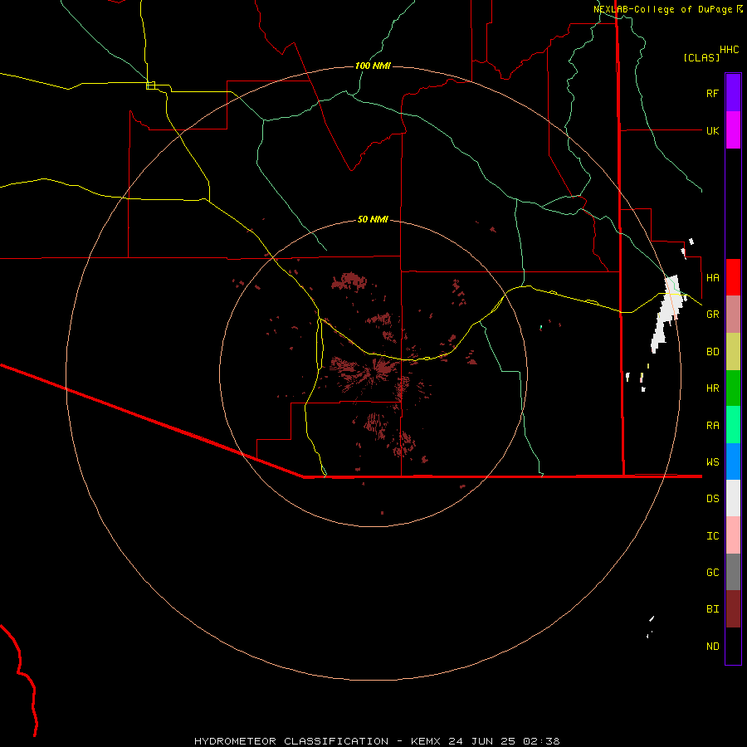Click the dark red BI swatch
The image size is (747, 747).
[x=733, y=609]
